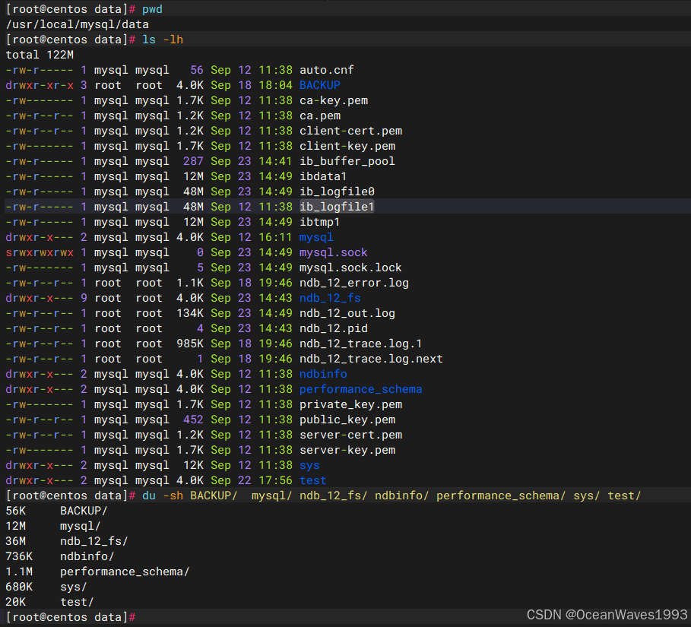This screenshot has width=691, height=627.
Task: Select the highlighted ib_logfile1 file name
Action: click(x=337, y=207)
